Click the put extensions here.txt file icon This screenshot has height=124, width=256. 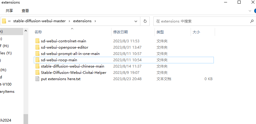click(x=37, y=79)
